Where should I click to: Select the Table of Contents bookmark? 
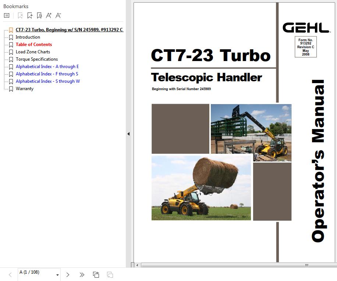click(x=34, y=45)
